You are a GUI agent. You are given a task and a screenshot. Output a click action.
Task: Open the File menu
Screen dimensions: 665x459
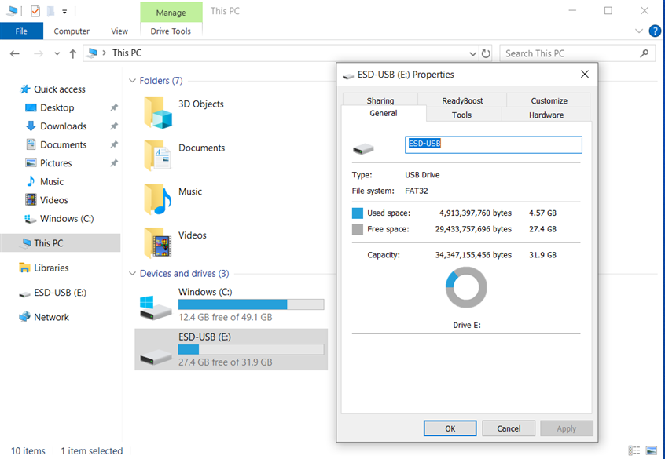tap(21, 31)
